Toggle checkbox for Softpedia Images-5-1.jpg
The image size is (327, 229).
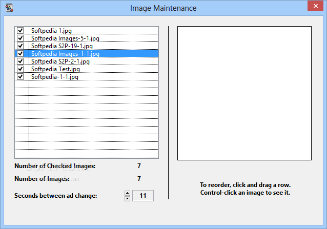point(21,38)
